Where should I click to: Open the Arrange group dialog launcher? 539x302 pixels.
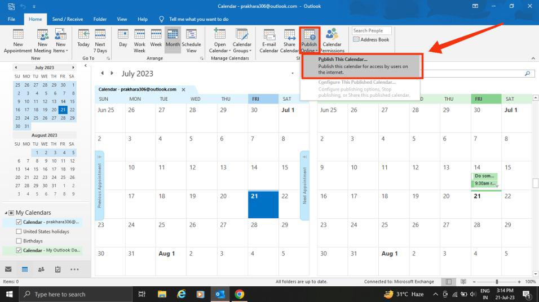[202, 58]
